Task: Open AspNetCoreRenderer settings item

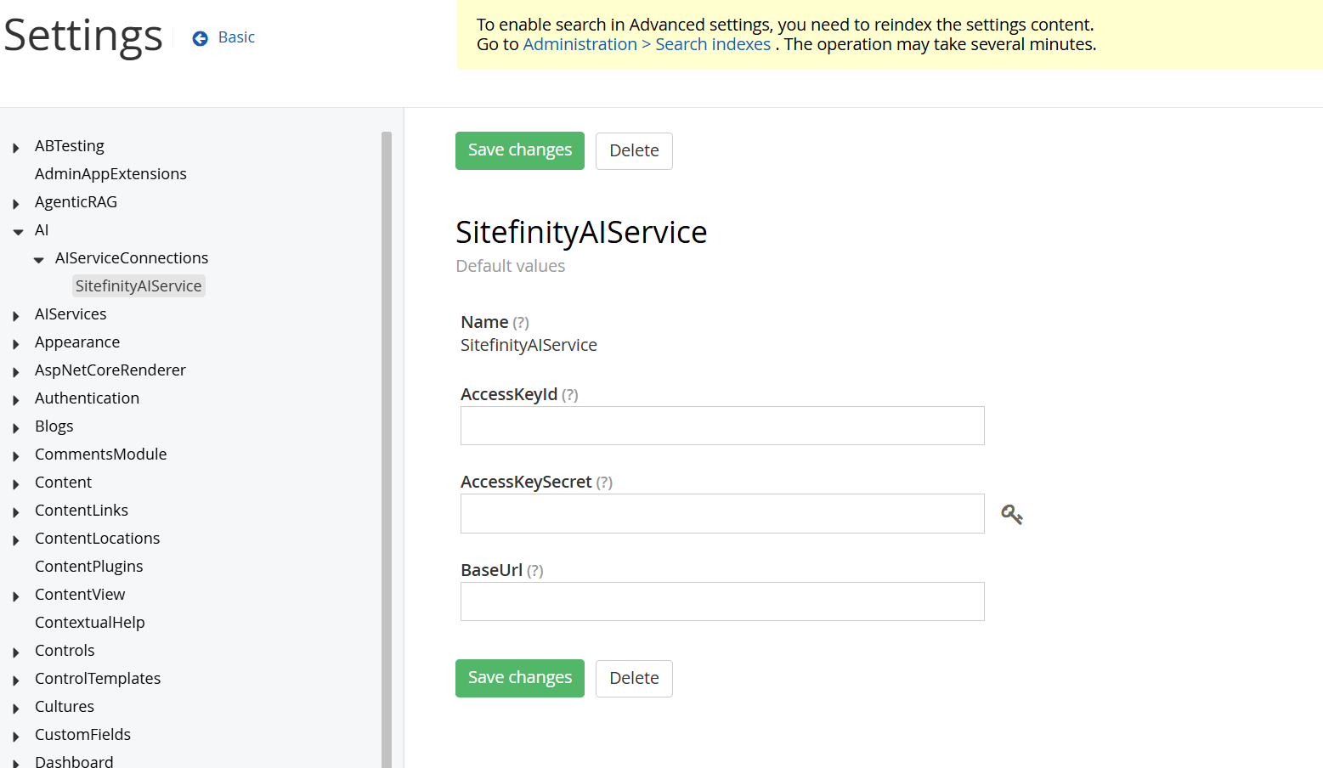Action: [x=110, y=370]
